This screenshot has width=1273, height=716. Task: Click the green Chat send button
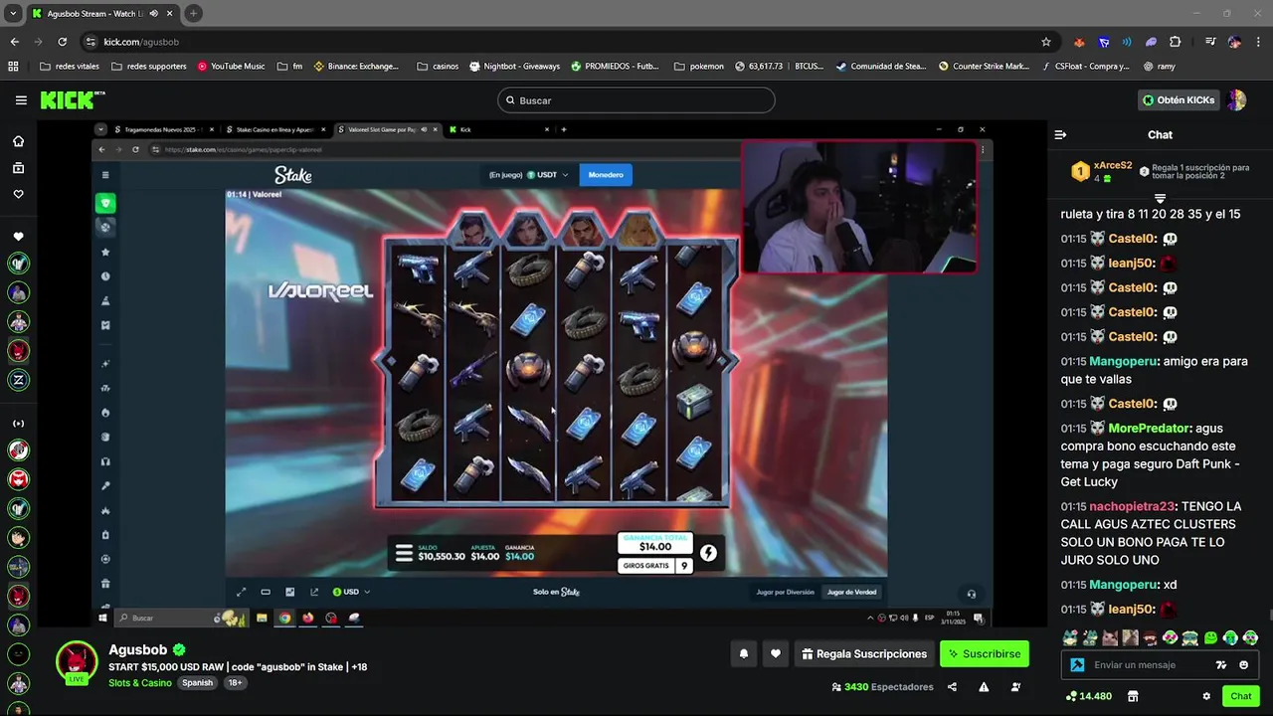(1241, 696)
